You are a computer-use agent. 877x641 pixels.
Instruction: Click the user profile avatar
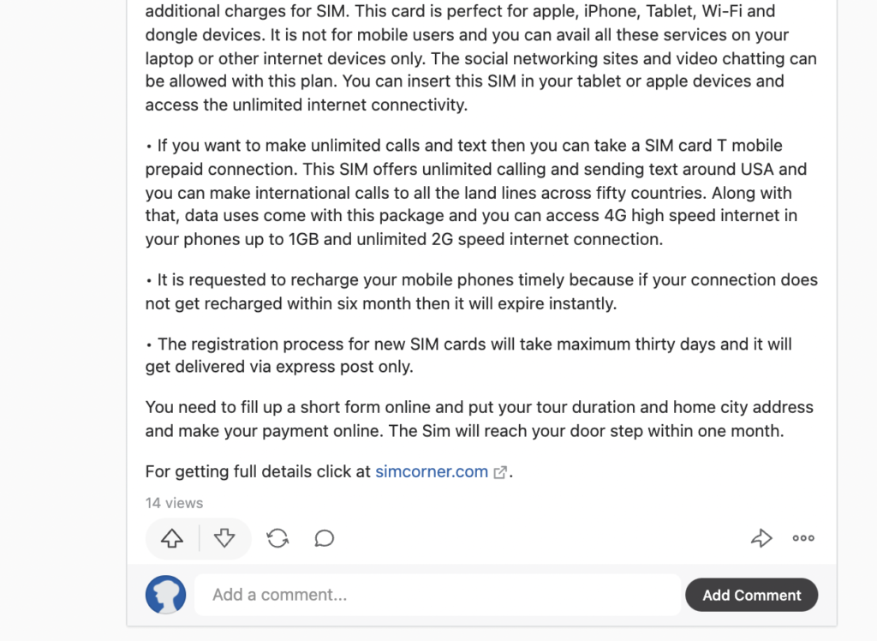click(165, 595)
